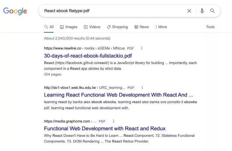Open Functional Web Development with React and Redux
232x151 pixels.
pos(104,128)
